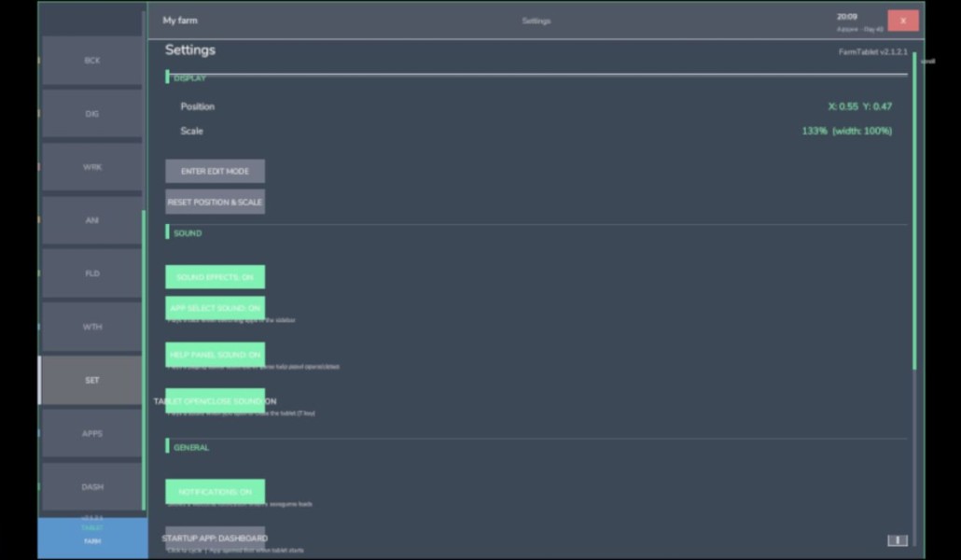Disable Notifications: ON toggle

pos(216,491)
